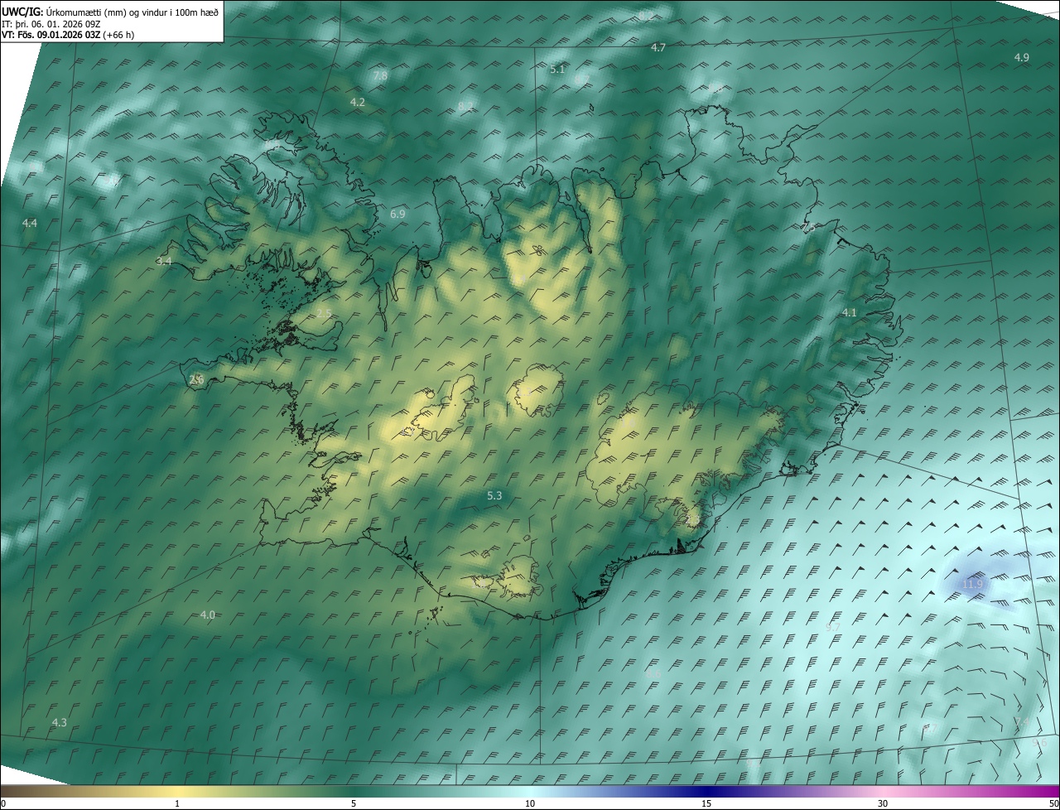Select the 4.1 value label
Image resolution: width=1060 pixels, height=810 pixels.
coord(849,313)
